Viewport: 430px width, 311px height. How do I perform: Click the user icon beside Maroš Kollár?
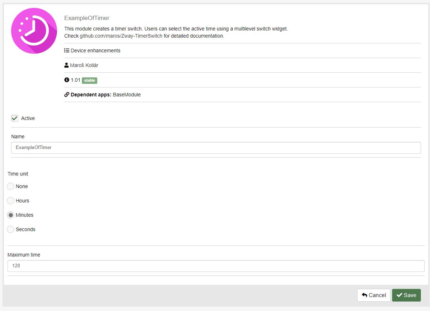pyautogui.click(x=66, y=65)
